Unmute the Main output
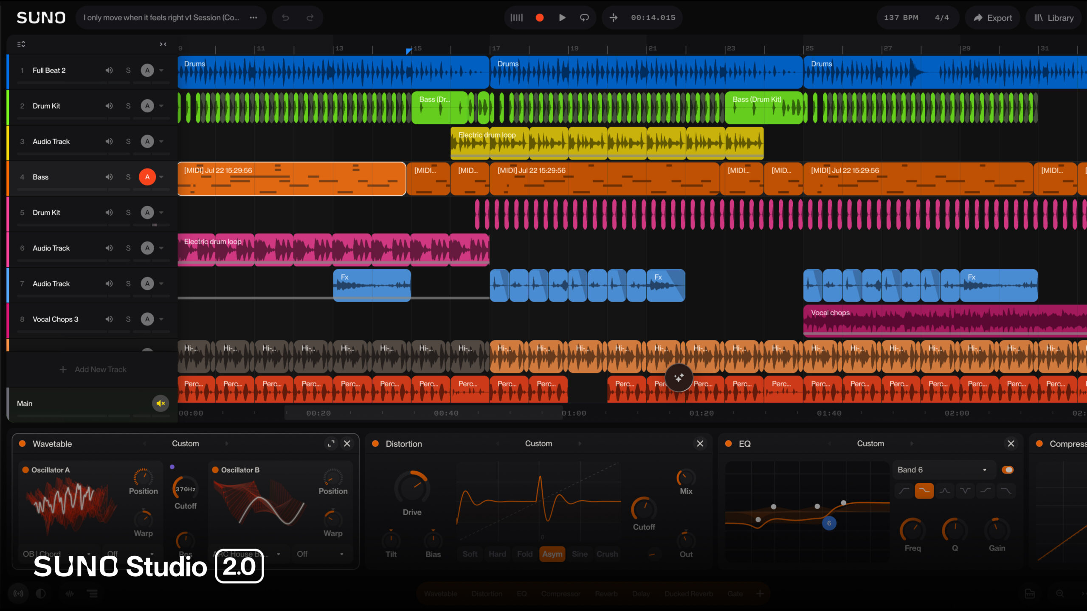This screenshot has width=1087, height=611. (161, 404)
